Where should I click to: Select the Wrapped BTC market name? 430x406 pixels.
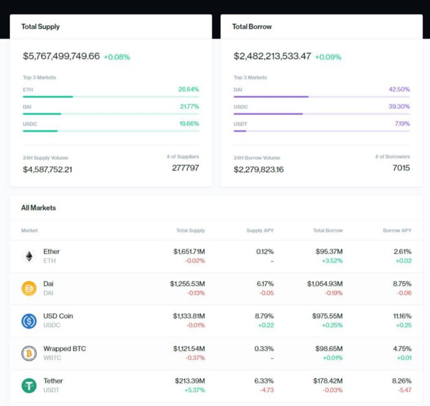click(x=64, y=349)
